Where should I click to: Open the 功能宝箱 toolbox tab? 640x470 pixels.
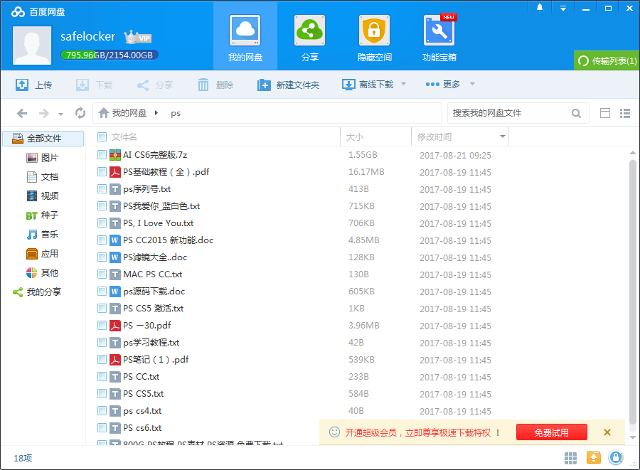pos(439,37)
